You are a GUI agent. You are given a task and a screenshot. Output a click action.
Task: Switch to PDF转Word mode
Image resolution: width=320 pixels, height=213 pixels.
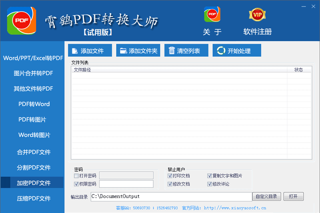click(34, 104)
